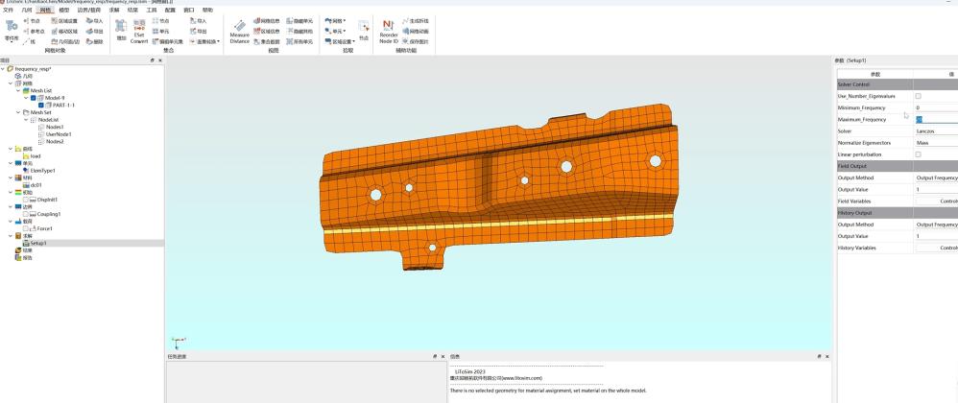Viewport: 958px width, 403px height.
Task: Collapse the frequency_resp root node
Action: 3,69
